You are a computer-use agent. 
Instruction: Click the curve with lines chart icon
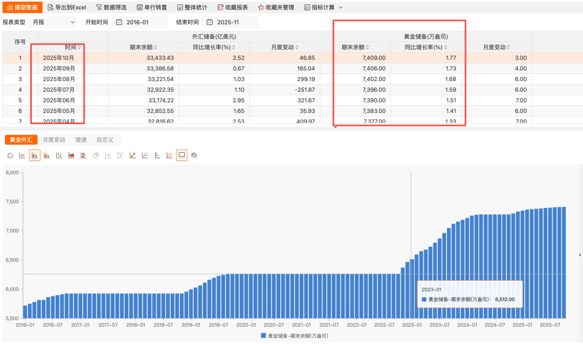click(145, 156)
